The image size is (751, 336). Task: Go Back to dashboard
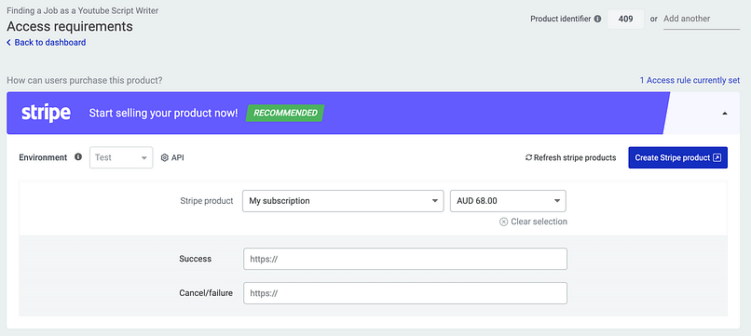pos(47,42)
